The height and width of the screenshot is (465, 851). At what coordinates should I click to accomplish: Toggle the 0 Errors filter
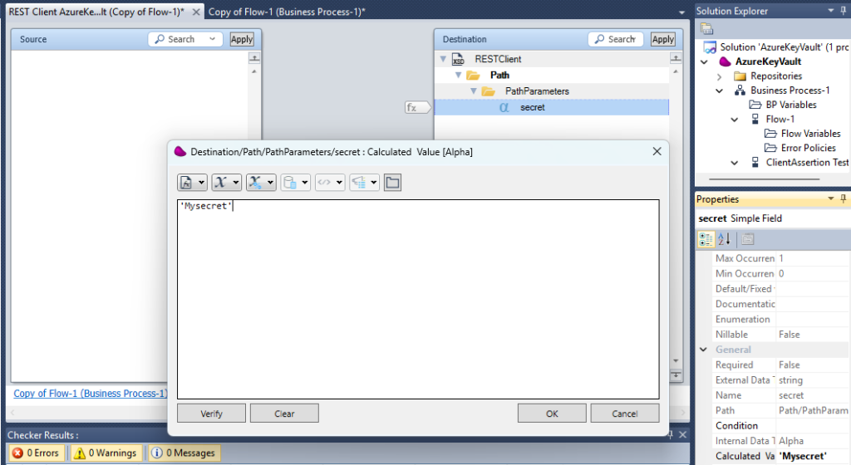coord(36,453)
